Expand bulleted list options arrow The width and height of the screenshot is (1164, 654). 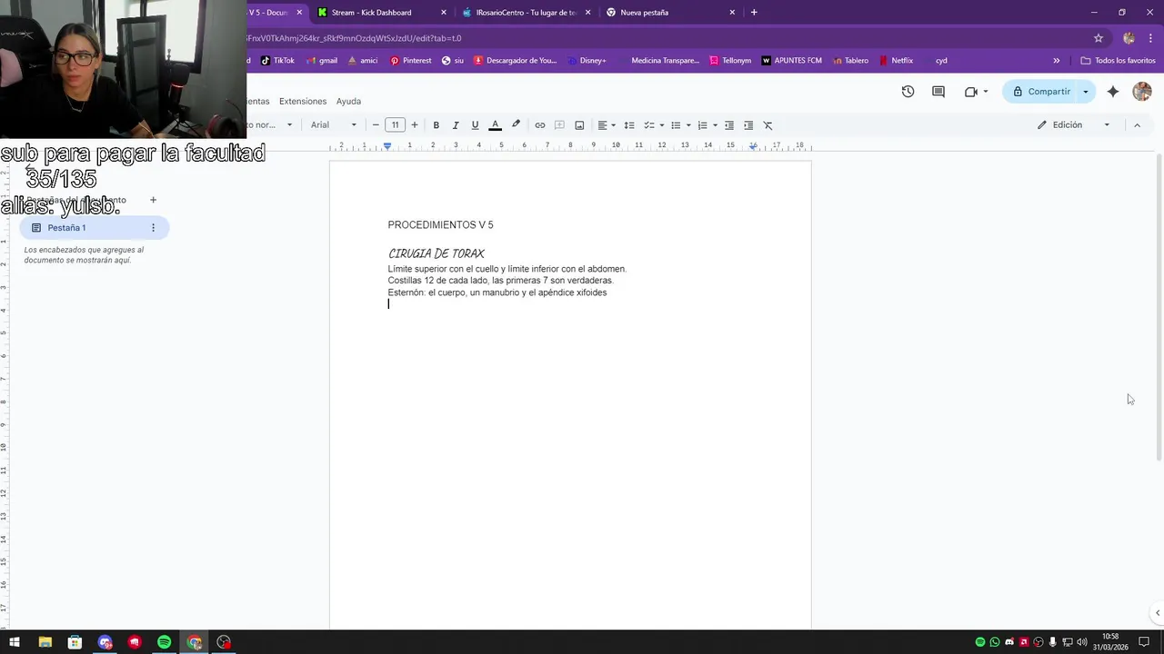(x=688, y=125)
